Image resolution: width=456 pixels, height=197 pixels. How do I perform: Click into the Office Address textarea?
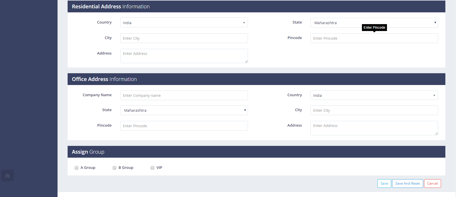coord(374,128)
